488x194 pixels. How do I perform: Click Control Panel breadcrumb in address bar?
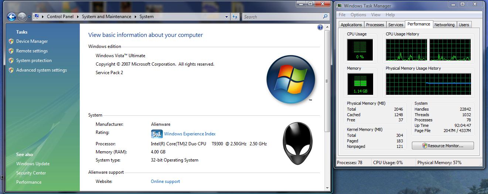[x=60, y=17]
